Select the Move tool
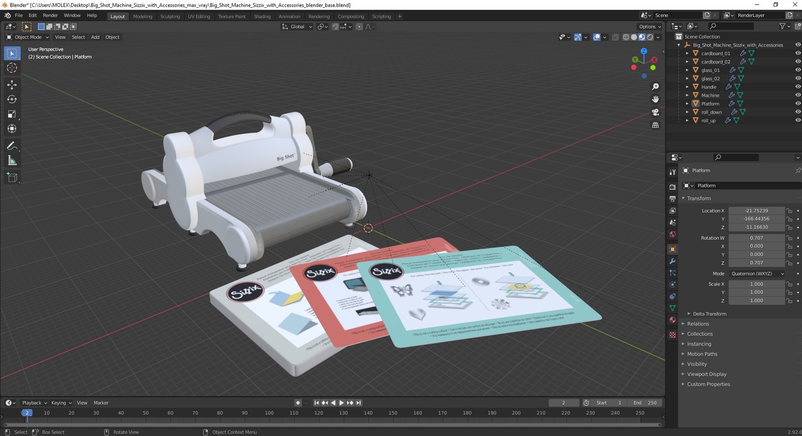 click(12, 85)
